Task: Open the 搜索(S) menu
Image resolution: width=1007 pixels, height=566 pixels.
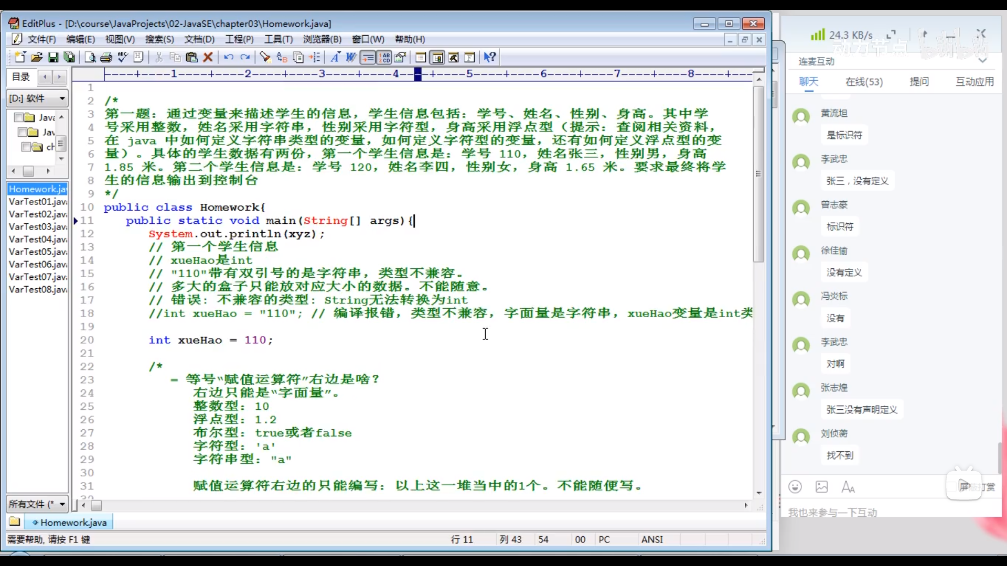Action: [x=159, y=39]
